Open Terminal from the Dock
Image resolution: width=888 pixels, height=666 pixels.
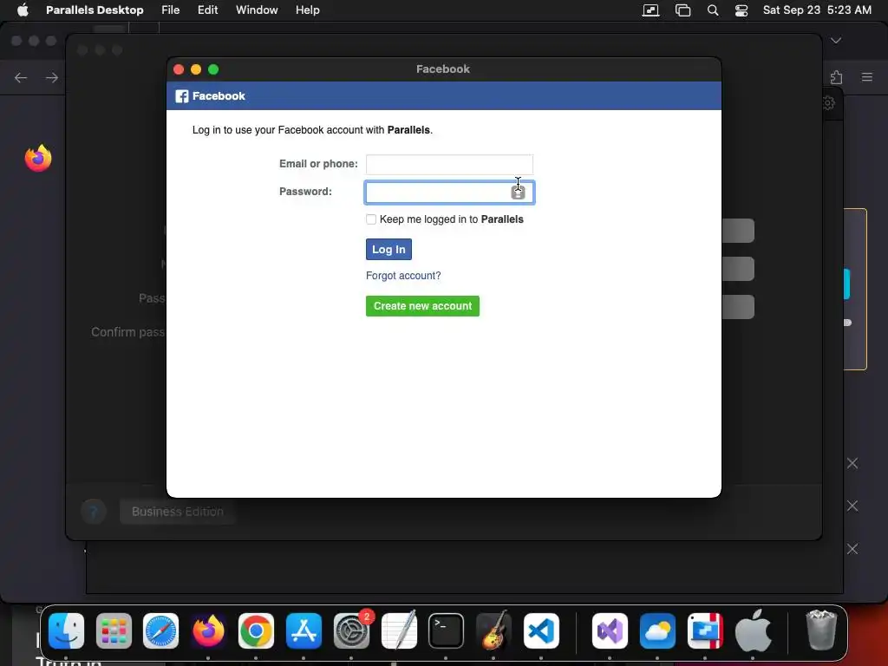[x=446, y=631]
